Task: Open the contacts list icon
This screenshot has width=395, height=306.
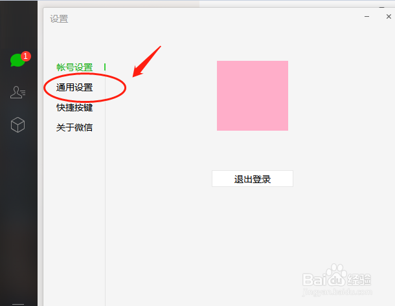Action: pos(17,93)
